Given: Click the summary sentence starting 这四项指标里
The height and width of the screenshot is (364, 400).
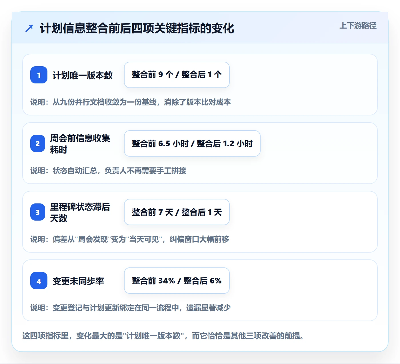Looking at the screenshot, I should tap(163, 335).
